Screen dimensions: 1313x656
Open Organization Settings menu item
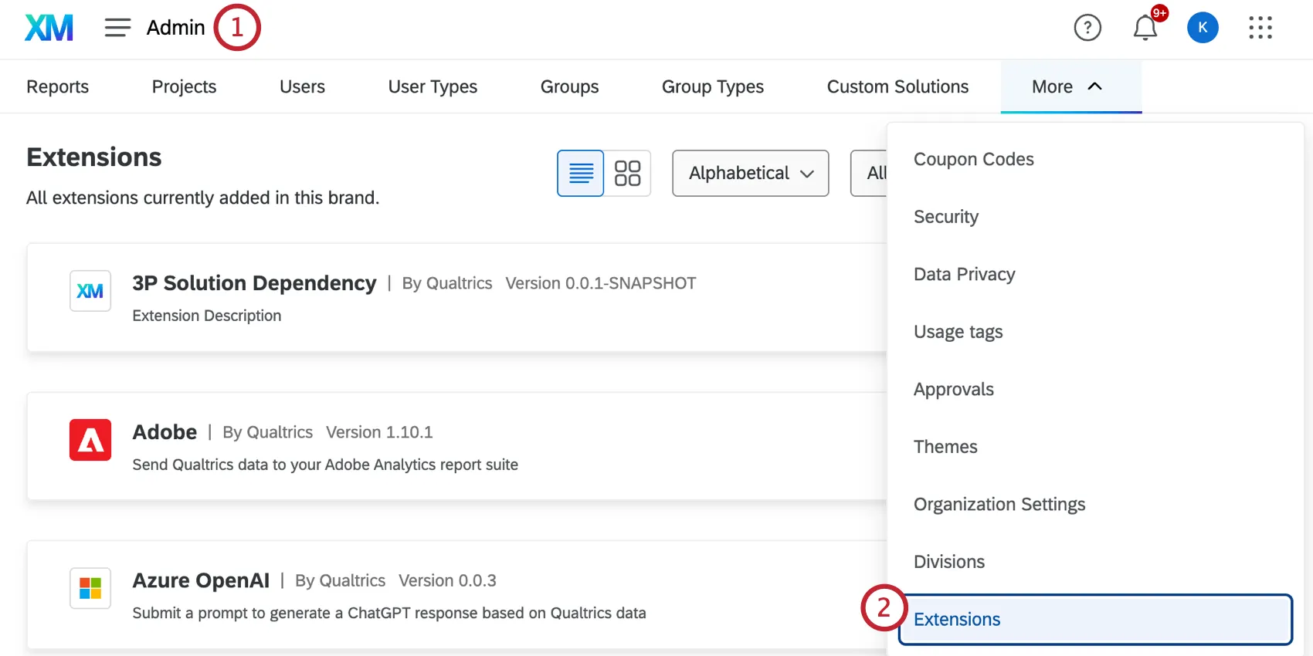point(999,504)
